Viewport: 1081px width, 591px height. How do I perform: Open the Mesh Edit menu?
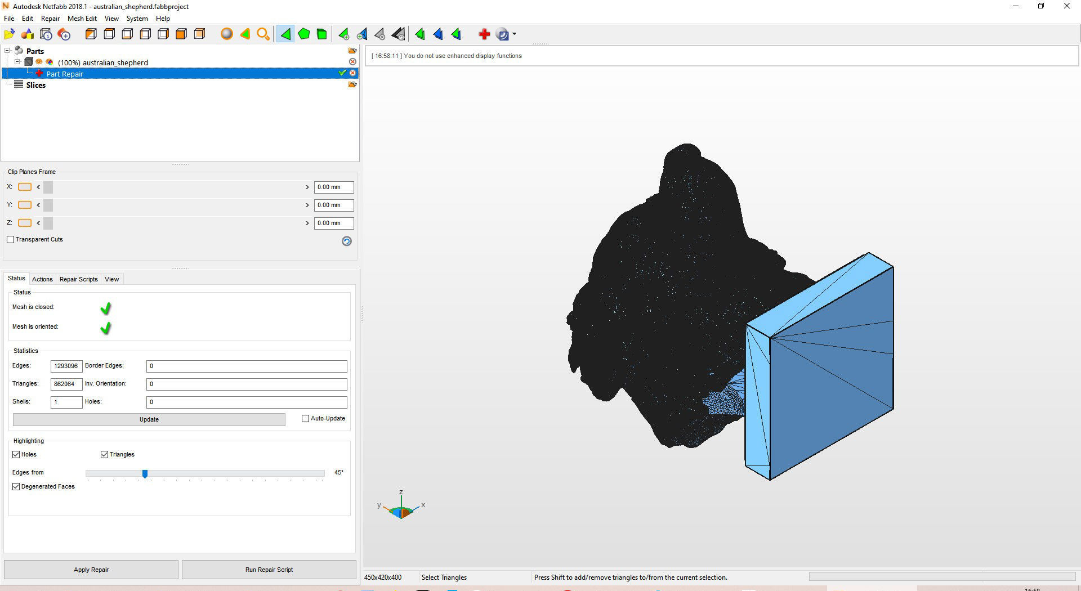click(82, 19)
